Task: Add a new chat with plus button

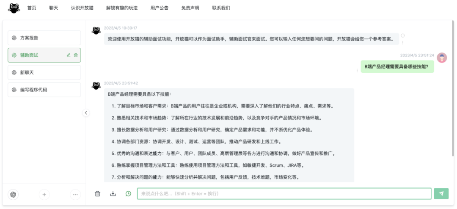Action: pyautogui.click(x=44, y=194)
